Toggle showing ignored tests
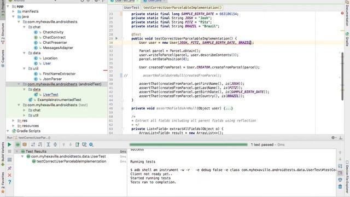Viewport: 350px width, 197px height. click(25, 144)
